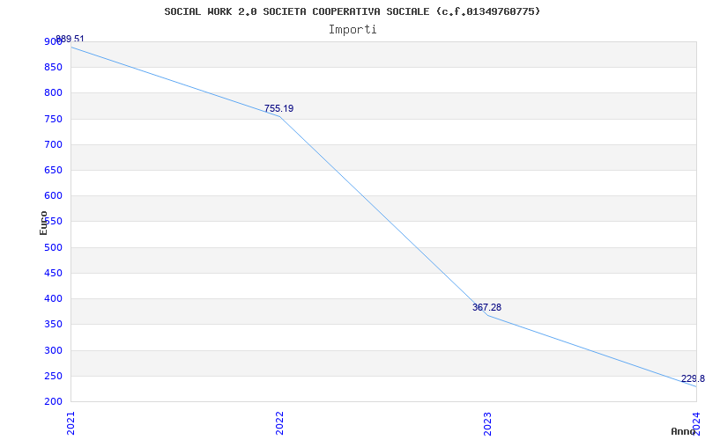Click the 2023 x-axis label

click(x=488, y=423)
